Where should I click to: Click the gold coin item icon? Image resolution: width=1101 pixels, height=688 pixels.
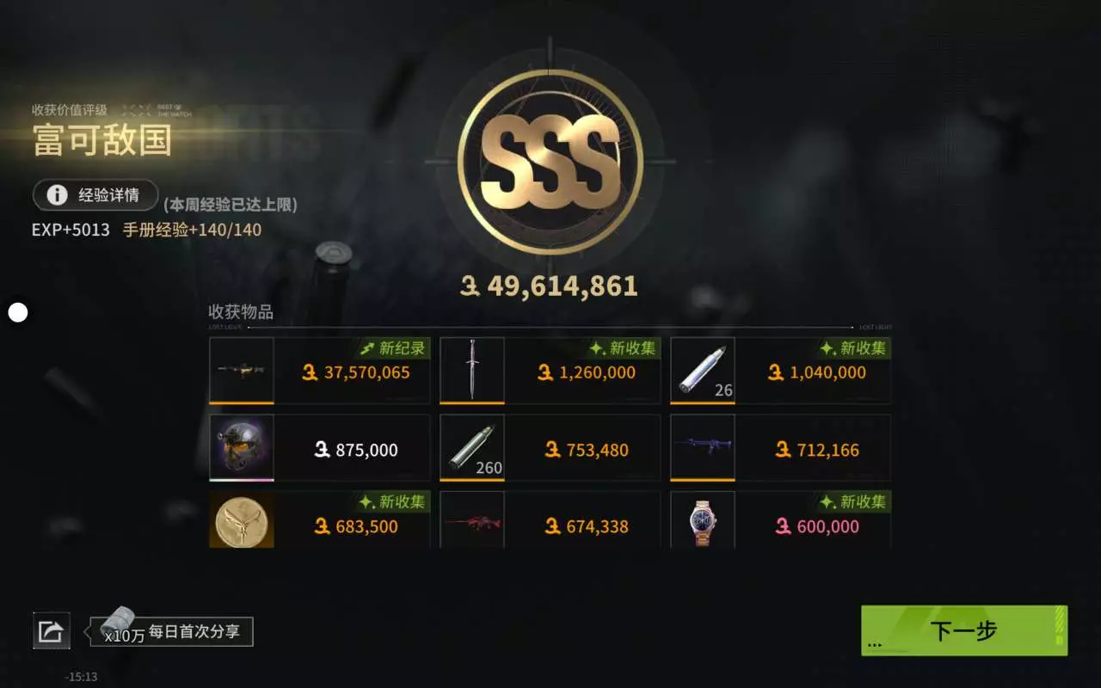pos(242,520)
